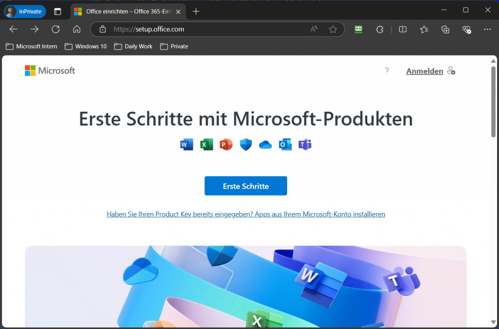The height and width of the screenshot is (329, 499).
Task: Add page to favorites star icon
Action: [333, 29]
